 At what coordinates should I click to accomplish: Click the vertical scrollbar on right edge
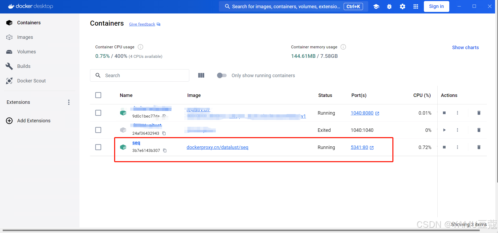coord(497,91)
